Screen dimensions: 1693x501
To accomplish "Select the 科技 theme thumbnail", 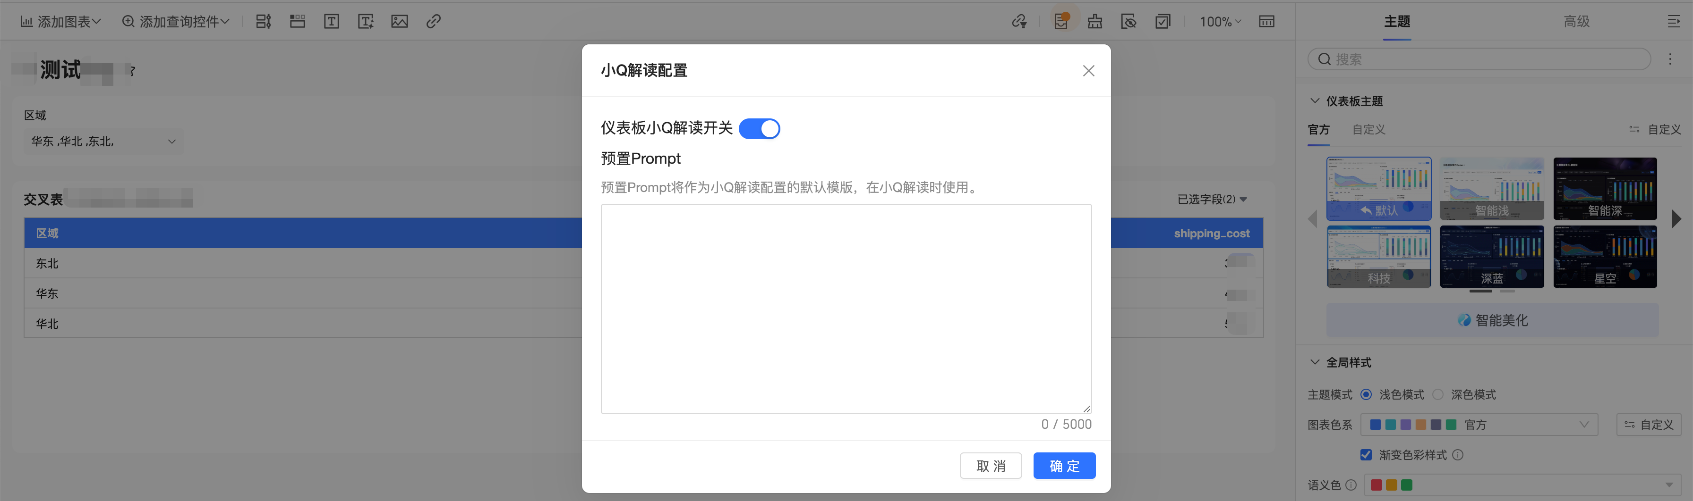I will pos(1378,257).
